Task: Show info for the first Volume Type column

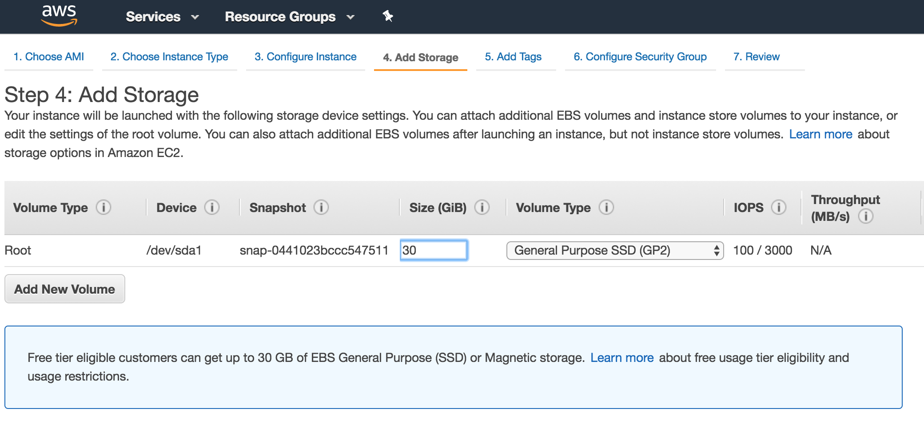Action: click(x=104, y=207)
